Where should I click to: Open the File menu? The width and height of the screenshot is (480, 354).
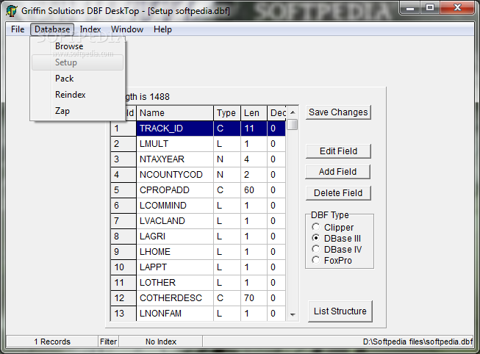pyautogui.click(x=18, y=29)
